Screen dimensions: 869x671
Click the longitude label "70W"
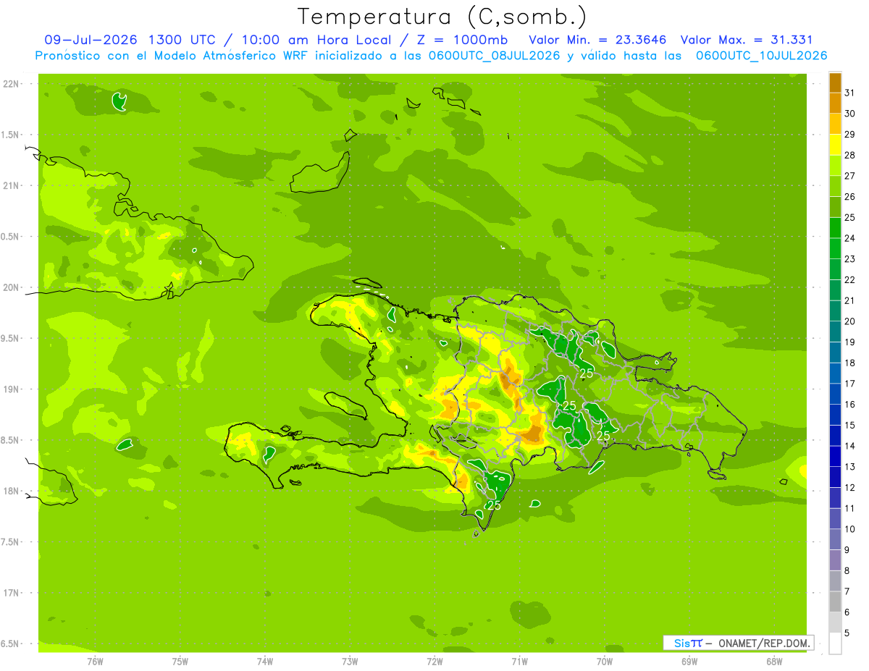pyautogui.click(x=604, y=662)
